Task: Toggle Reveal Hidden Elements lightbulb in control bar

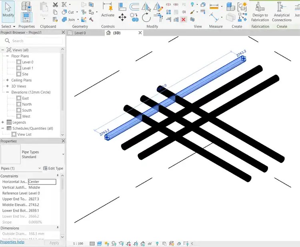Action: 157,243
